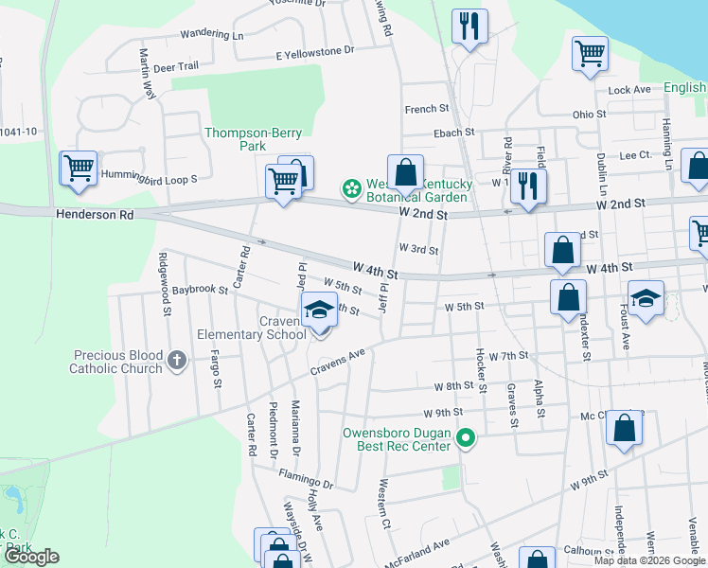Click the Marianna Dr label
The width and height of the screenshot is (708, 568).
pyautogui.click(x=295, y=428)
